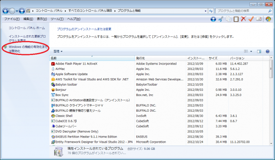Click the search magnifier icon
Screen dimensions: 275x160
[x=269, y=11]
